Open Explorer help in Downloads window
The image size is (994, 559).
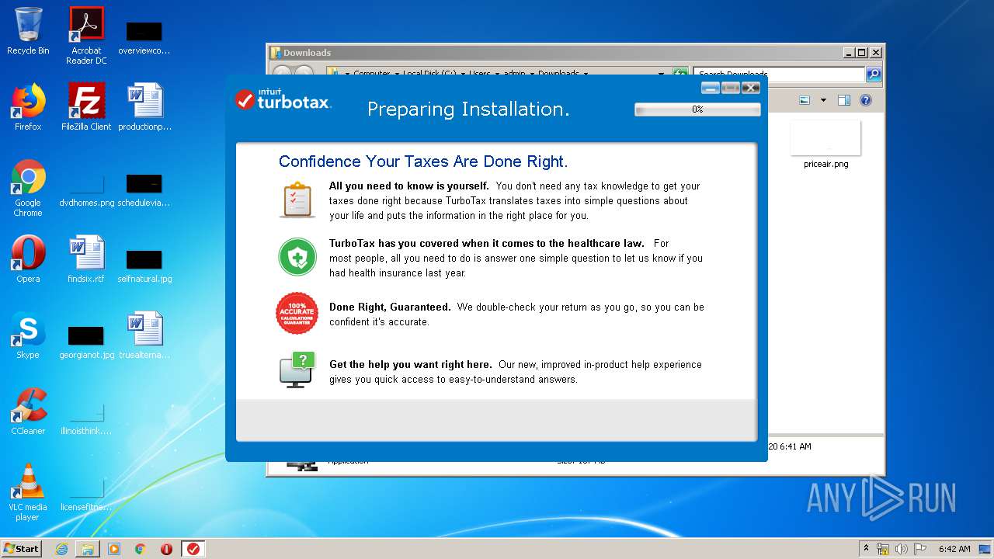[x=866, y=100]
